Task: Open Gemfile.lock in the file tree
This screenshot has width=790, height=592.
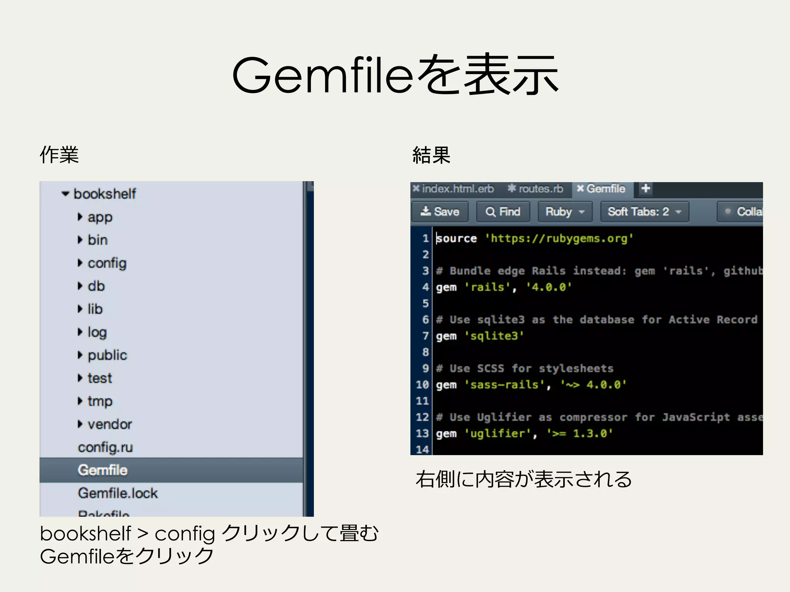Action: pos(118,493)
